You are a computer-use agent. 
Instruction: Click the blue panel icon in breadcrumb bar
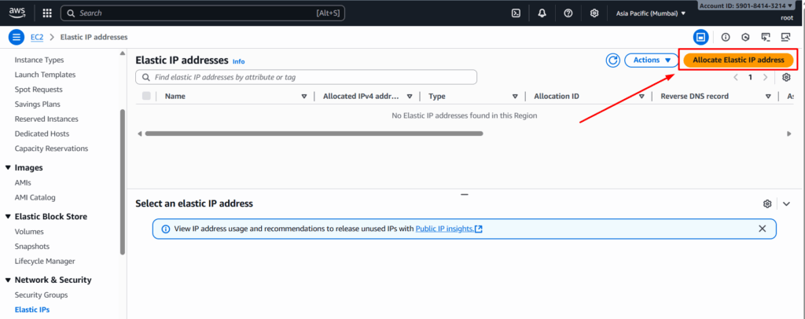pyautogui.click(x=700, y=37)
